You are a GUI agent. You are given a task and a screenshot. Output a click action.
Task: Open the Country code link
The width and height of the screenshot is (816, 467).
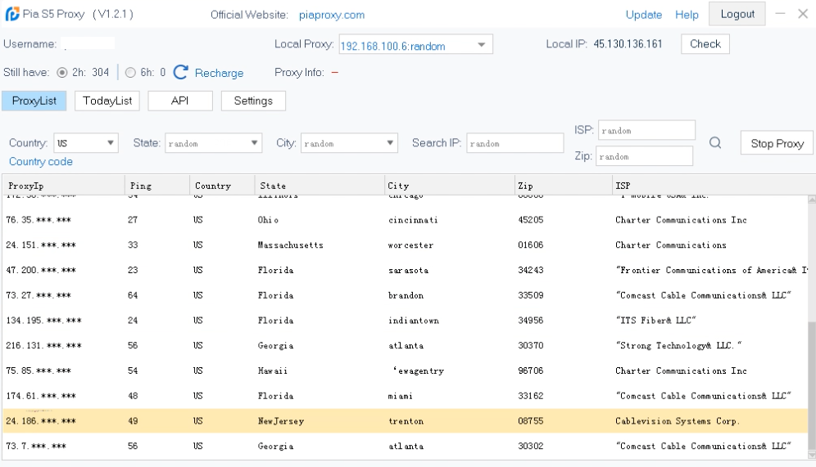click(41, 162)
